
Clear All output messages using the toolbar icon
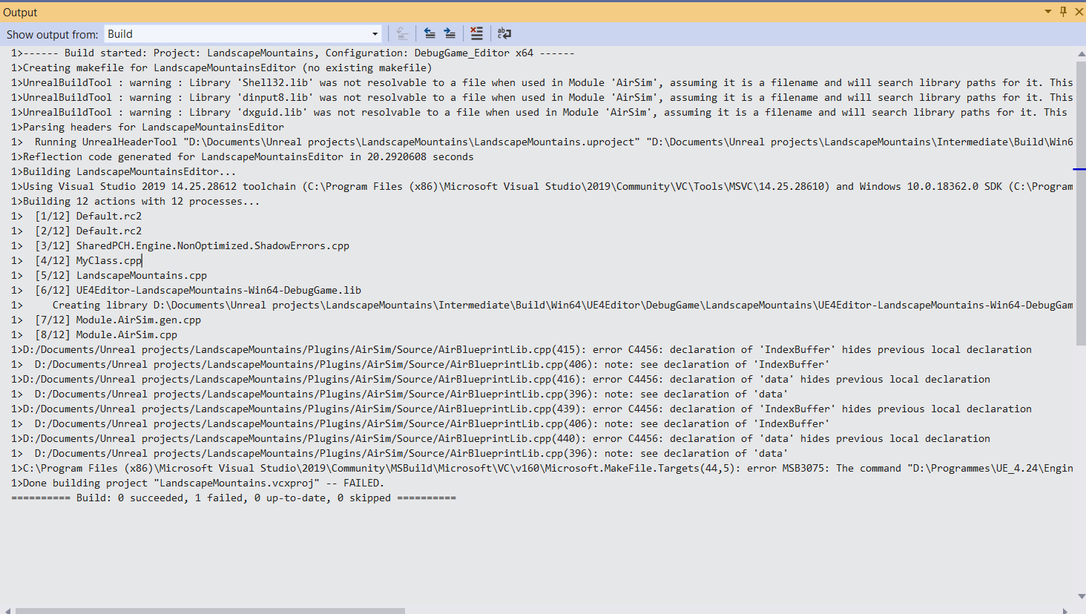click(x=475, y=33)
